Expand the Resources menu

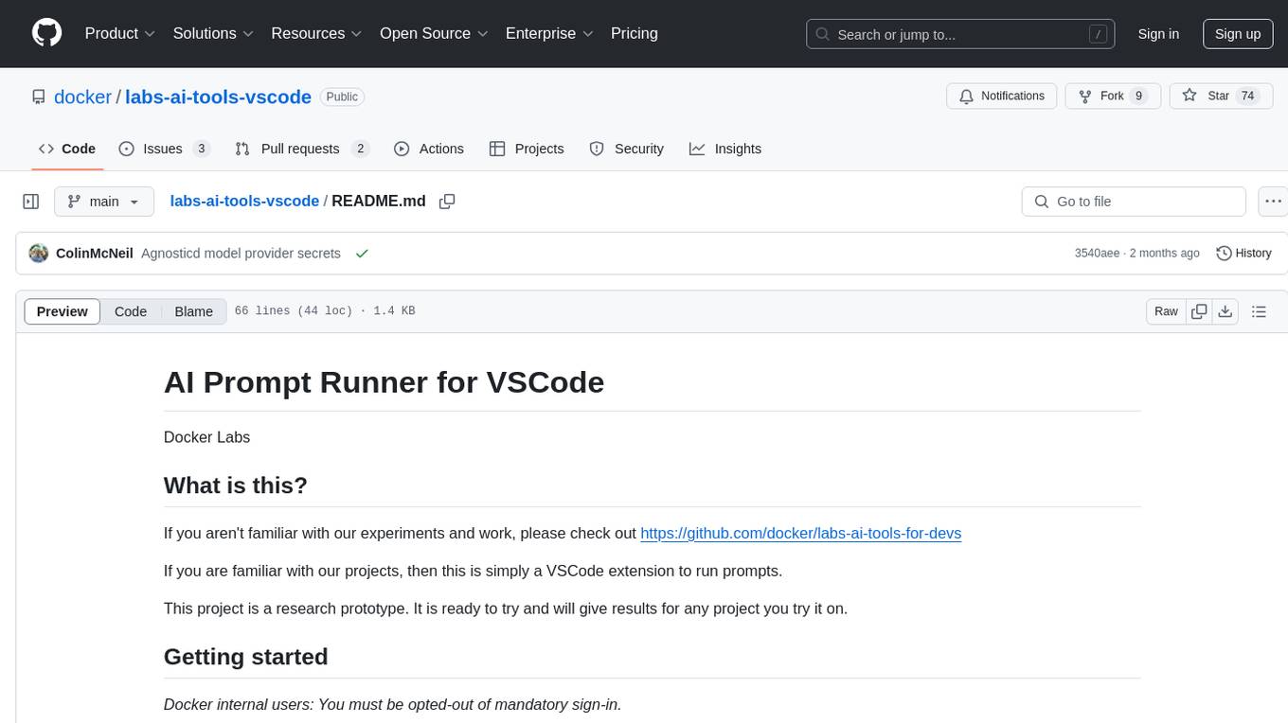click(x=317, y=33)
